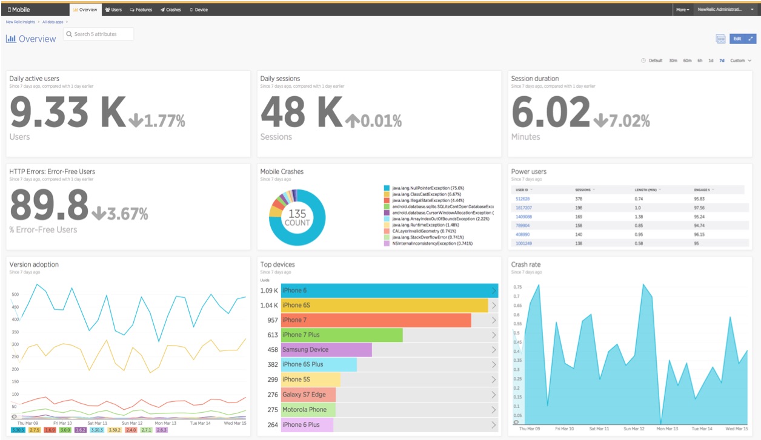Screen dimensions: 761x440
Task: Set time range to 30m
Action: click(x=673, y=61)
